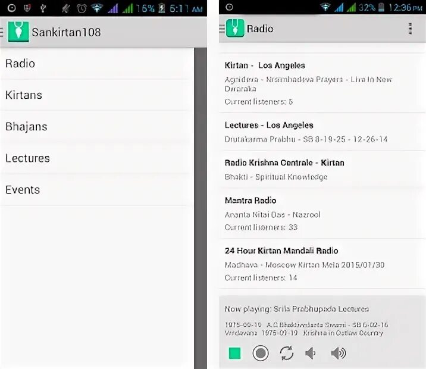The image size is (426, 369).
Task: Tap the refresh arrows icon
Action: (287, 354)
